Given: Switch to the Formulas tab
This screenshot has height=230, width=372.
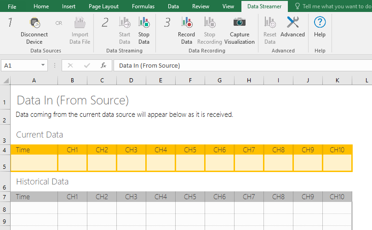Looking at the screenshot, I should pyautogui.click(x=143, y=6).
